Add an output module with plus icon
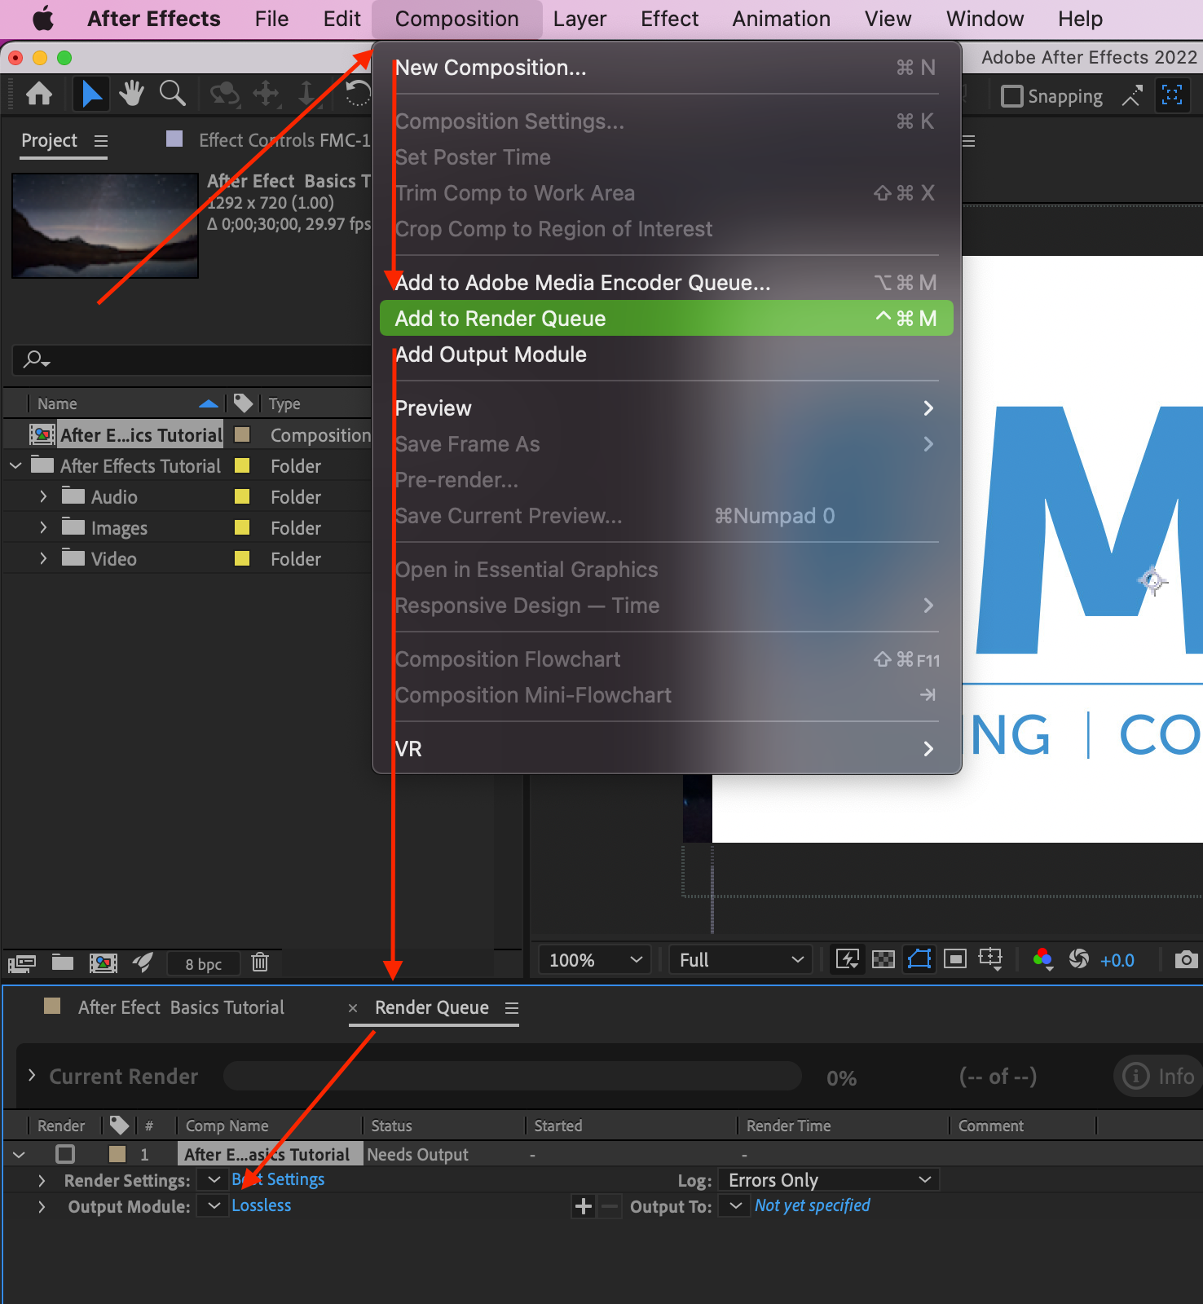 tap(584, 1206)
